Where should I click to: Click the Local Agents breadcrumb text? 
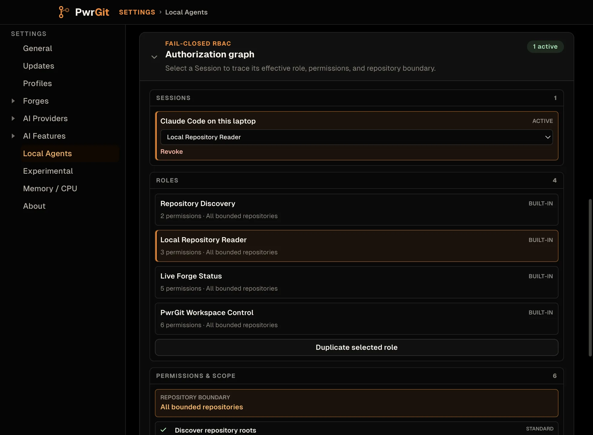coord(186,12)
